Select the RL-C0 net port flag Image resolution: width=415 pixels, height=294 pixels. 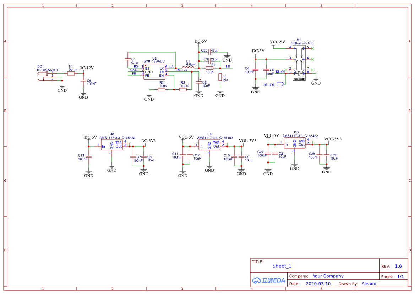point(280,84)
